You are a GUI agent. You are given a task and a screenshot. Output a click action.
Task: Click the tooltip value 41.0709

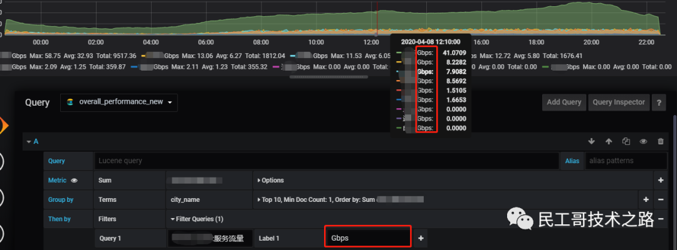pos(454,53)
